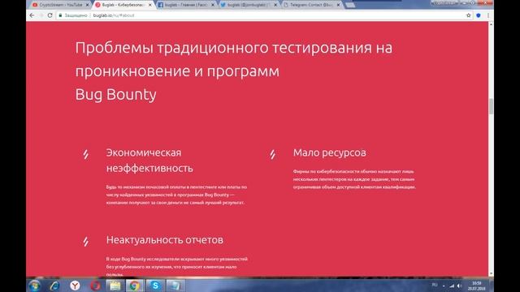Click the heading Мало ресурсов
The height and width of the screenshot is (292, 520).
(x=330, y=152)
